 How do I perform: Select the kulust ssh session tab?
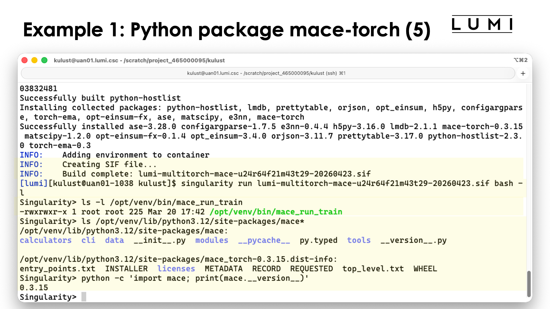[266, 73]
